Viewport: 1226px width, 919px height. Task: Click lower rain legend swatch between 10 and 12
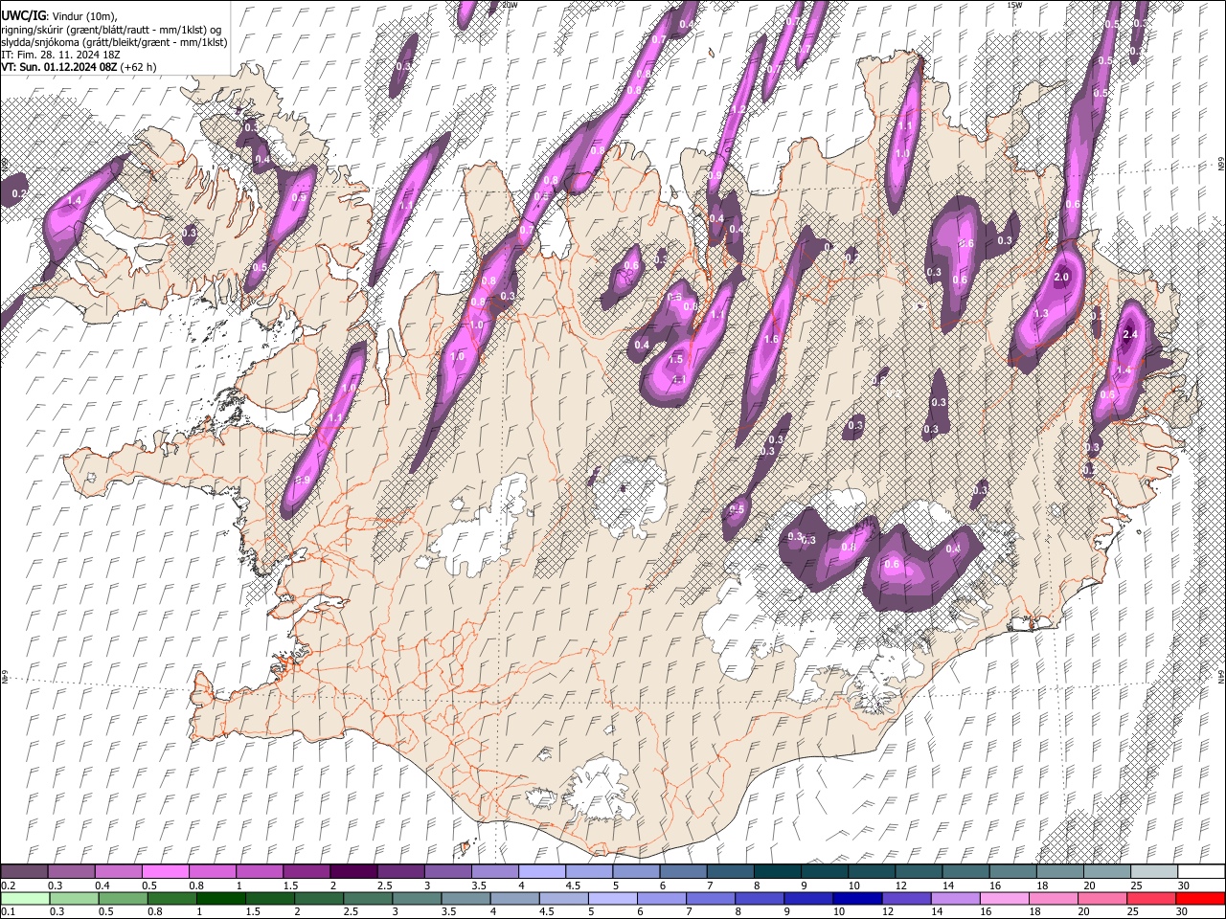856,898
